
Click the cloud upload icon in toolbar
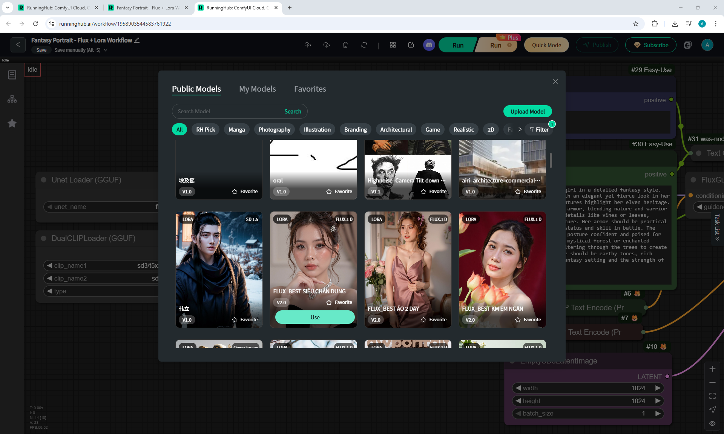(308, 45)
